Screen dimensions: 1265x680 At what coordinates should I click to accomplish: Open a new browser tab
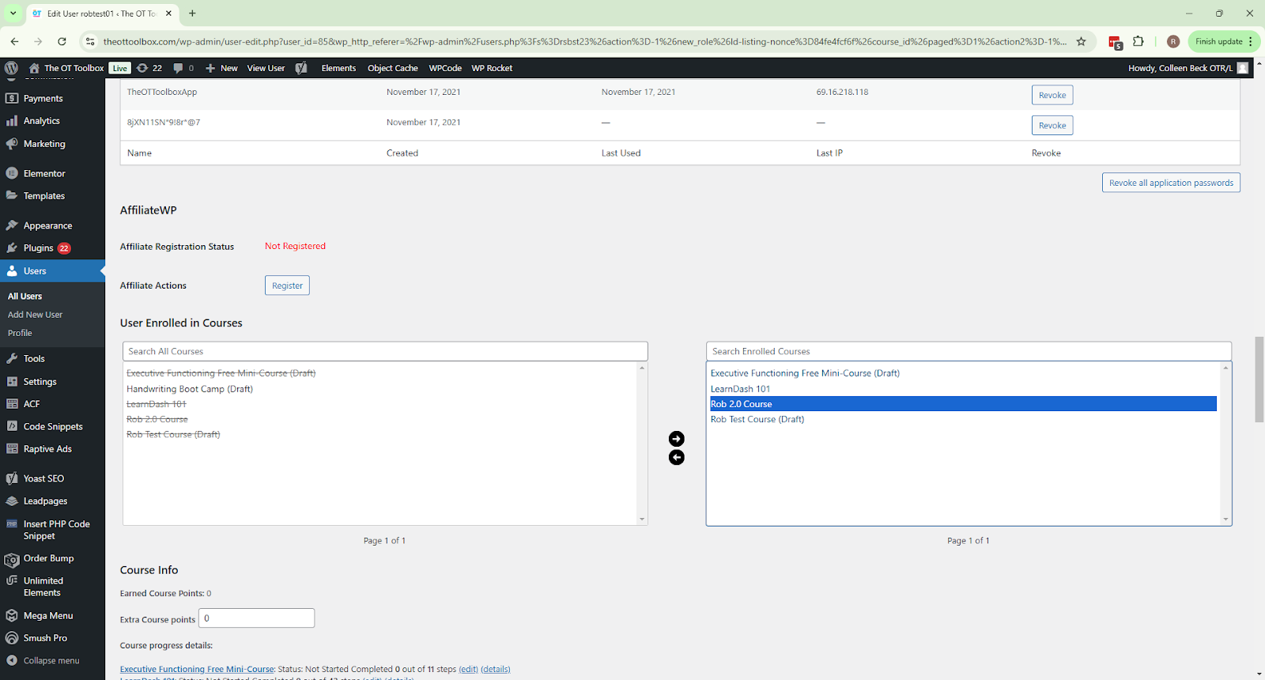tap(192, 13)
